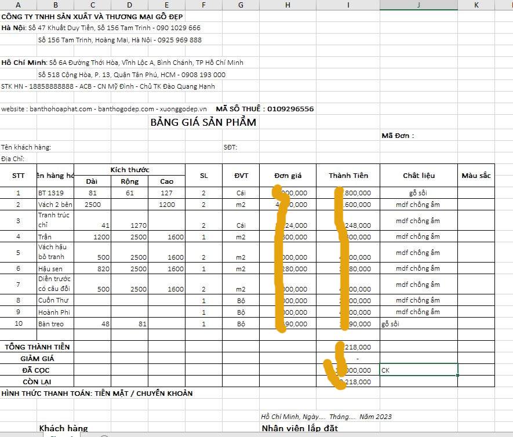The height and width of the screenshot is (437, 513).
Task: Select the 'Rộng' header cell
Action: pyautogui.click(x=130, y=181)
